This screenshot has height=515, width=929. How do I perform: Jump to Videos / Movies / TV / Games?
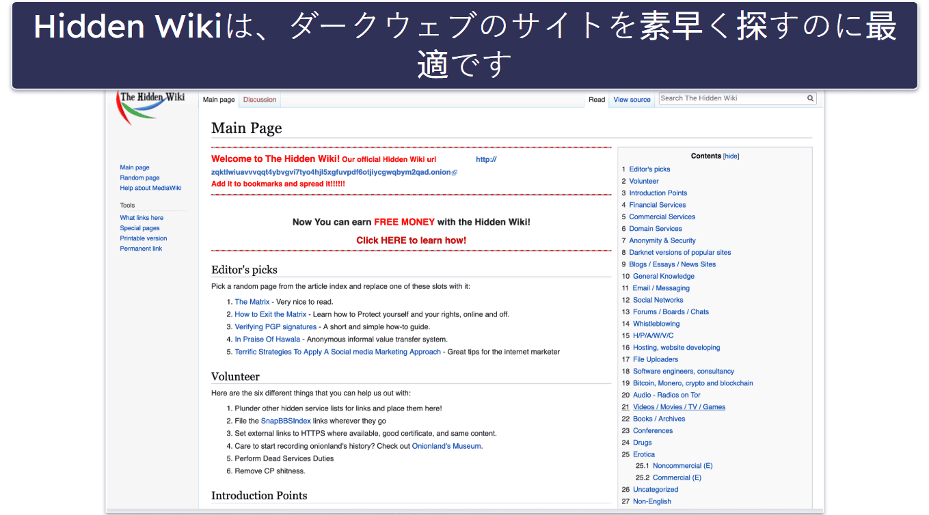pyautogui.click(x=679, y=407)
